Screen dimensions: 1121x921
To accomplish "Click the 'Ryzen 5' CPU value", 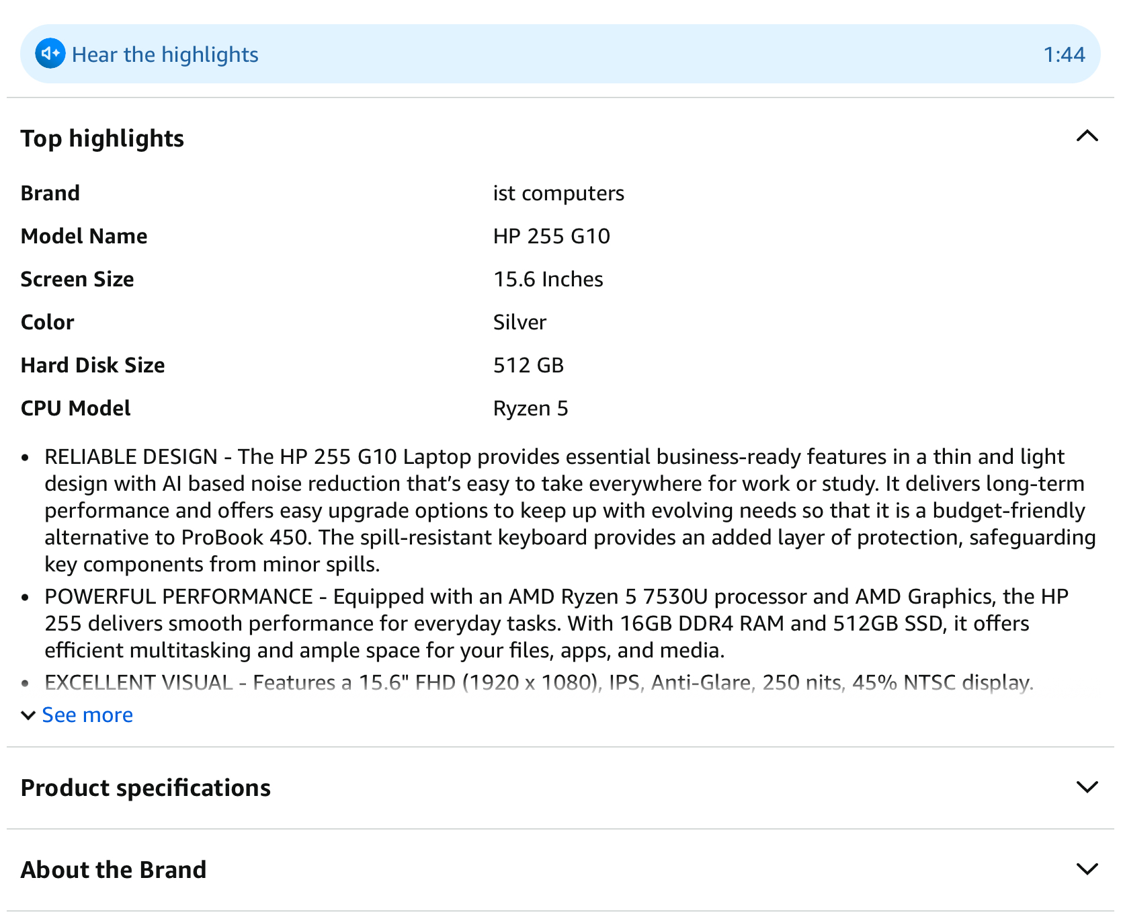I will point(531,409).
